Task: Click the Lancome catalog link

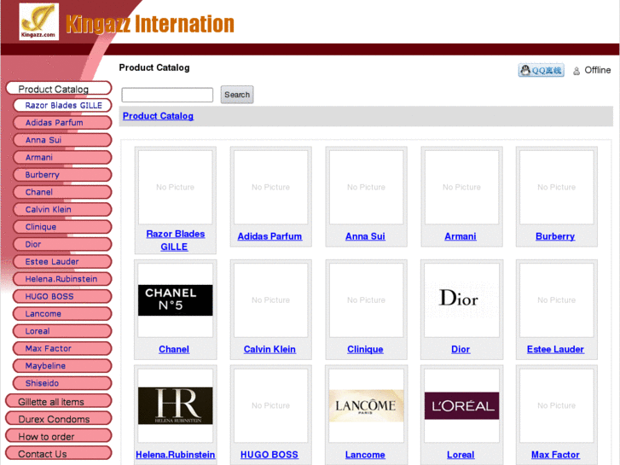Action: click(365, 455)
